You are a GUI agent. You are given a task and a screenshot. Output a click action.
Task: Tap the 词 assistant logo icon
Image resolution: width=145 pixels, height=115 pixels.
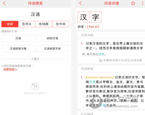point(35,86)
